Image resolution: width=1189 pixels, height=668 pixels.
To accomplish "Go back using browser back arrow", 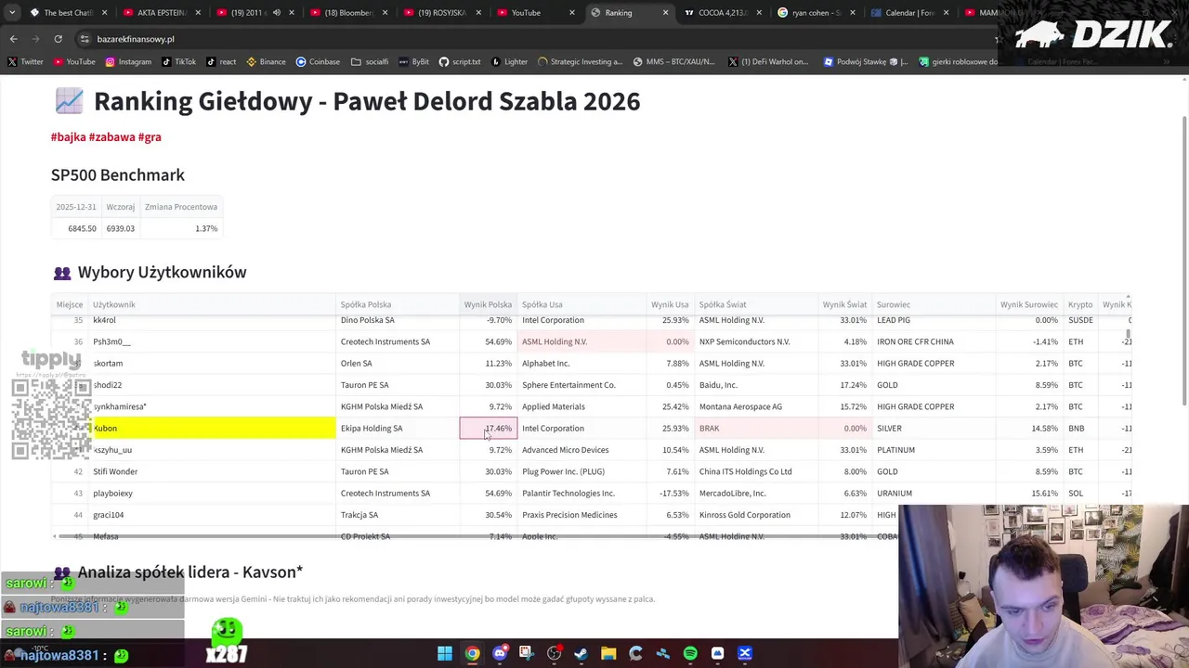I will tap(13, 39).
